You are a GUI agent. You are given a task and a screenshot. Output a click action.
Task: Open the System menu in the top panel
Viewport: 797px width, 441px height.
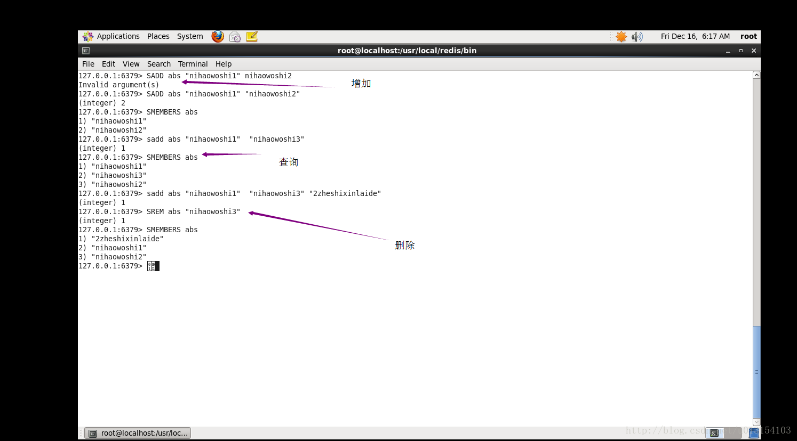coord(190,36)
